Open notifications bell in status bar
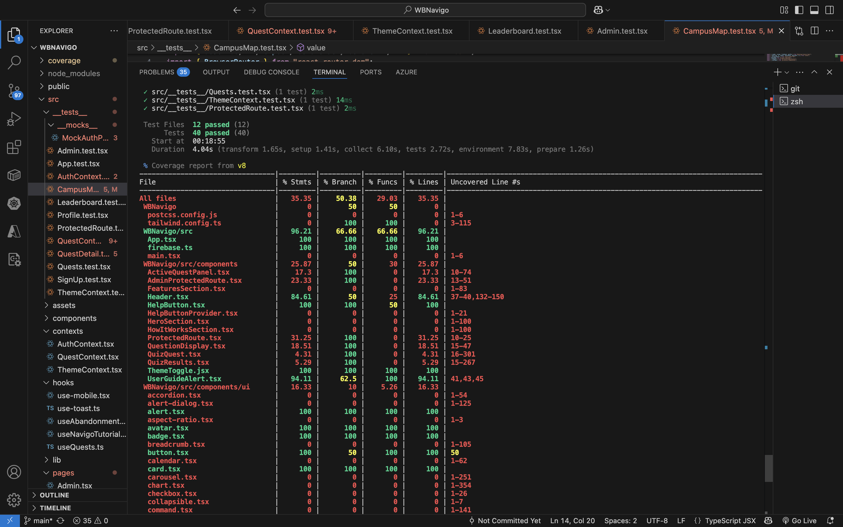Image resolution: width=843 pixels, height=527 pixels. click(830, 520)
